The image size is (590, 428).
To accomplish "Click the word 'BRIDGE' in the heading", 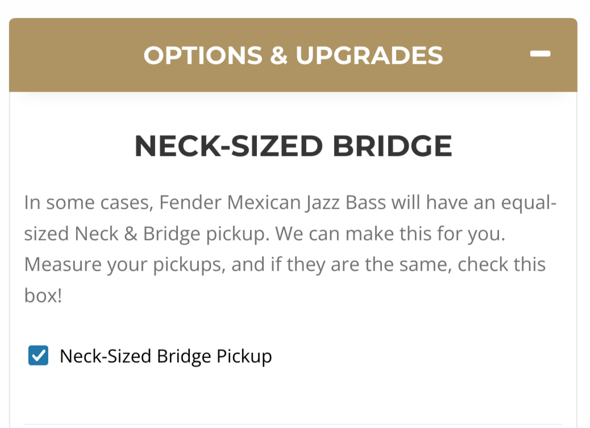I will pyautogui.click(x=392, y=146).
